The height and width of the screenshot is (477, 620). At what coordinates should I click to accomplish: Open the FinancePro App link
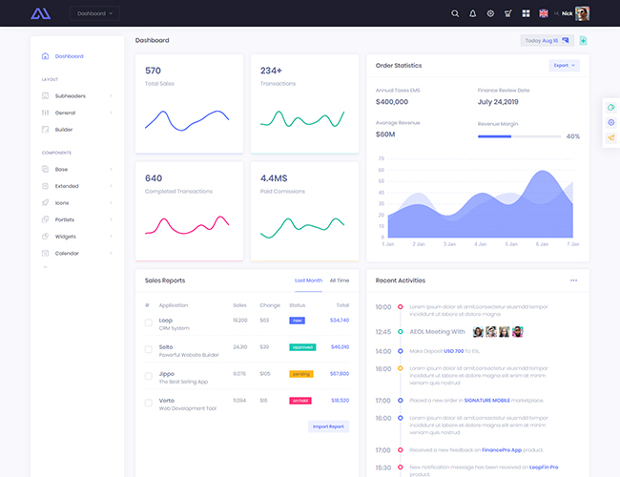point(502,449)
